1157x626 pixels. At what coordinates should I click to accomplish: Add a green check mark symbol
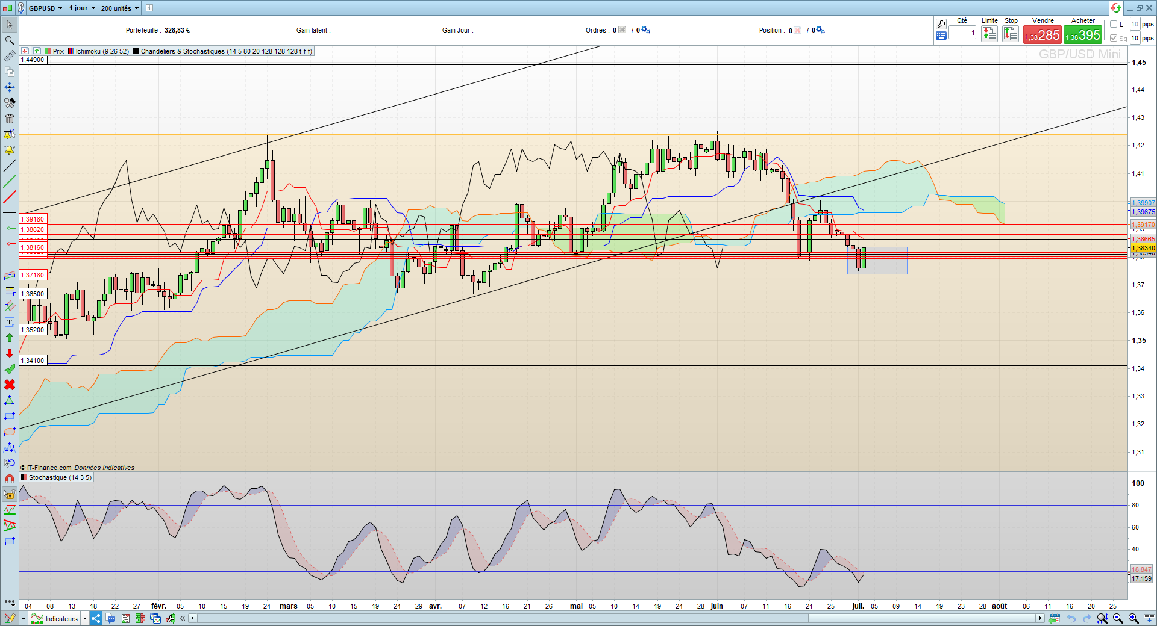point(10,369)
